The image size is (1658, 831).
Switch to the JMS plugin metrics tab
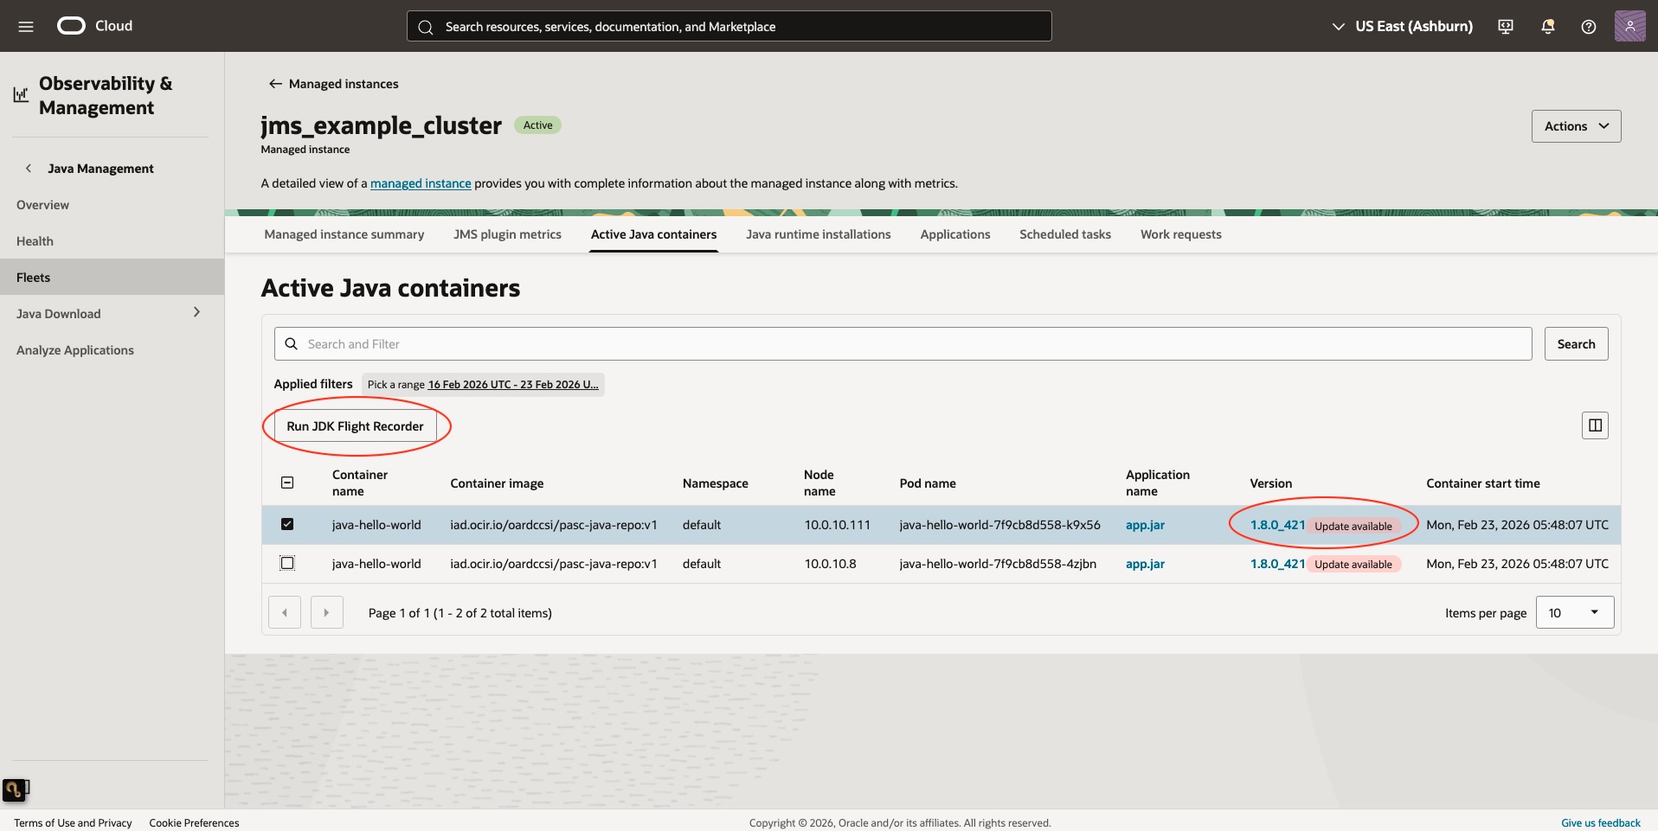(507, 234)
